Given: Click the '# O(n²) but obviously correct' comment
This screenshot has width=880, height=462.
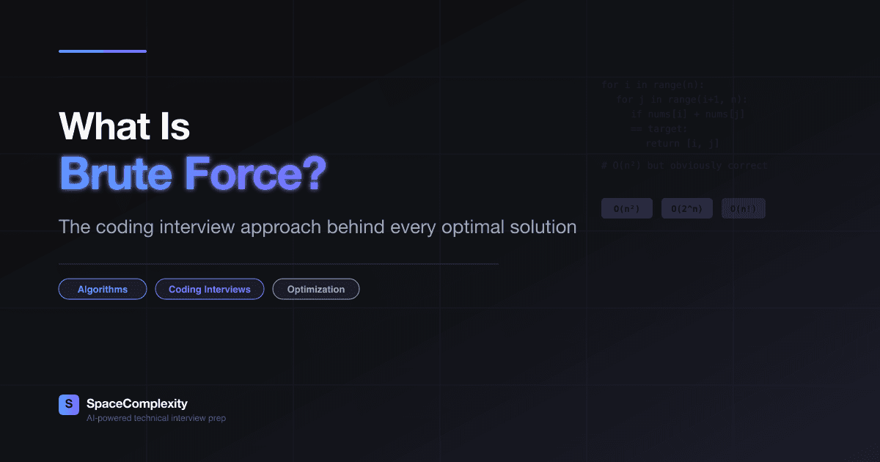Looking at the screenshot, I should pos(684,166).
